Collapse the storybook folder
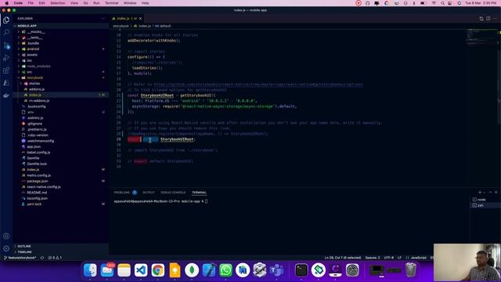501x282 pixels. pos(34,78)
